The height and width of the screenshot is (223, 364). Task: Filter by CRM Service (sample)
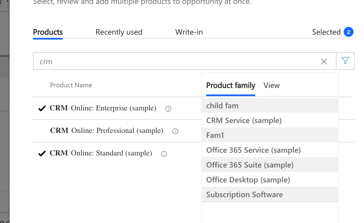pos(270,120)
